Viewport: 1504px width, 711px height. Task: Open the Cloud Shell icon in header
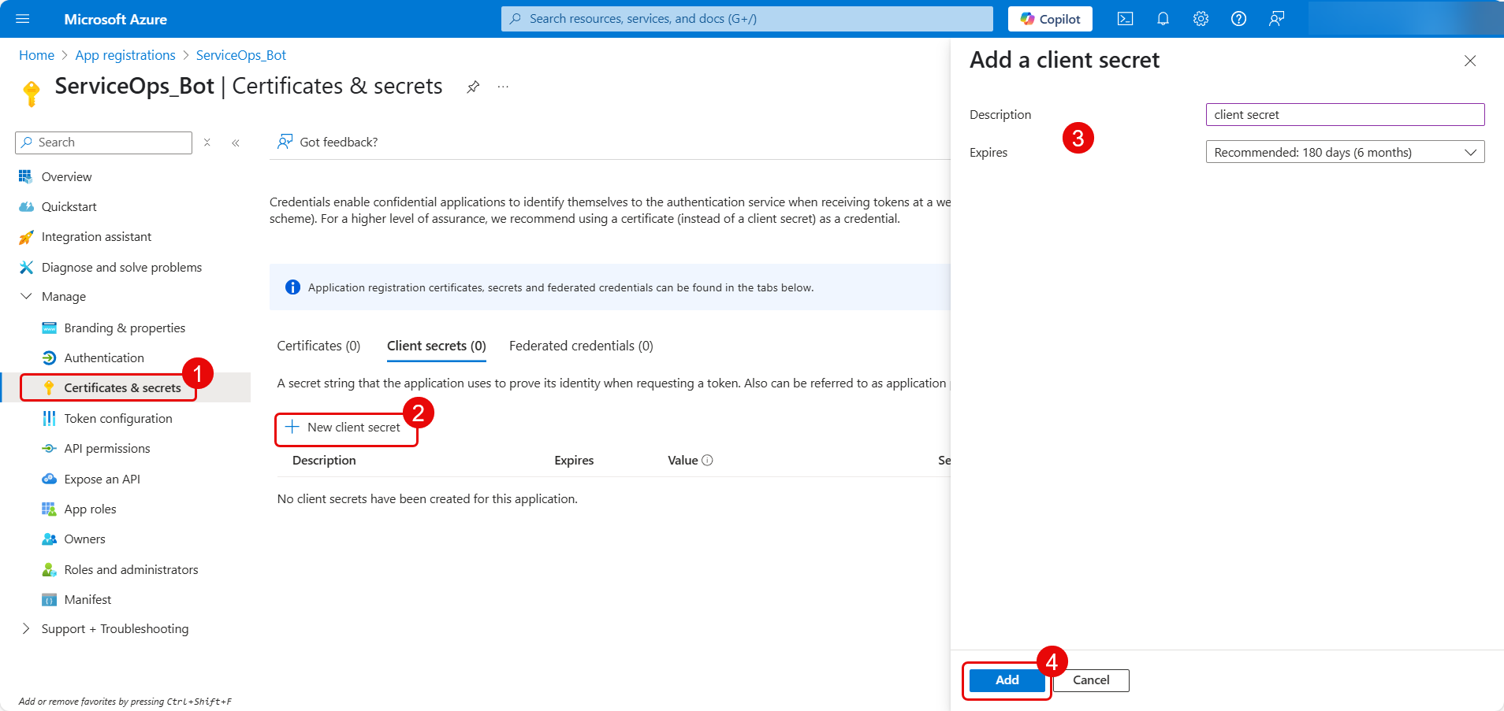[1125, 19]
